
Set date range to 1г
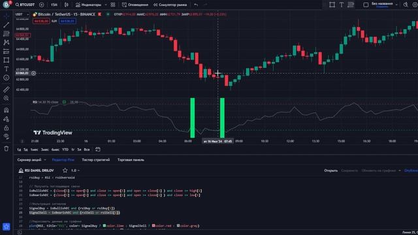[73, 149]
